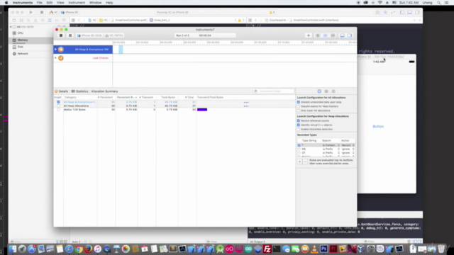Image resolution: width=454 pixels, height=255 pixels.
Task: Expand the Leak Checks track
Action: click(55, 58)
